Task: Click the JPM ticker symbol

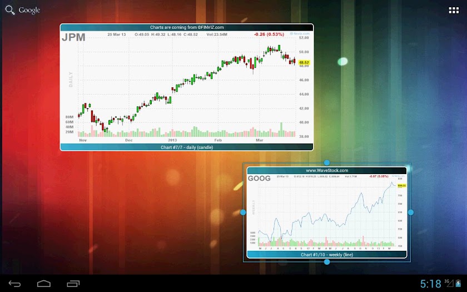Action: 73,37
